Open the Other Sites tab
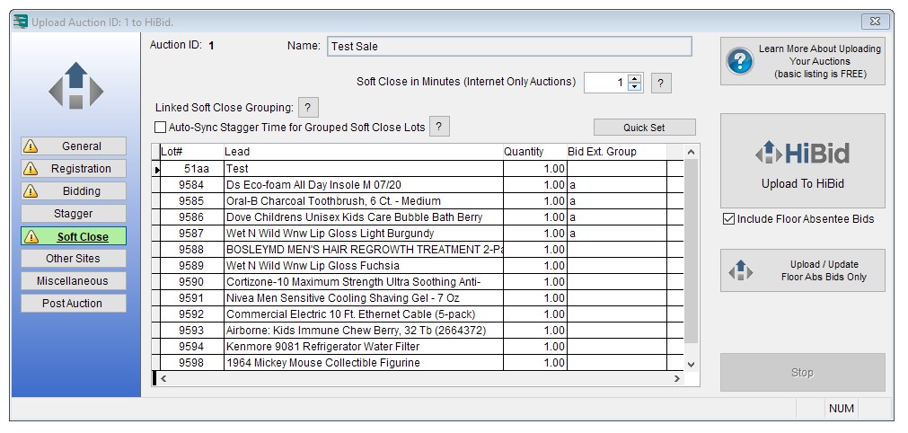The height and width of the screenshot is (433, 908). pos(73,258)
